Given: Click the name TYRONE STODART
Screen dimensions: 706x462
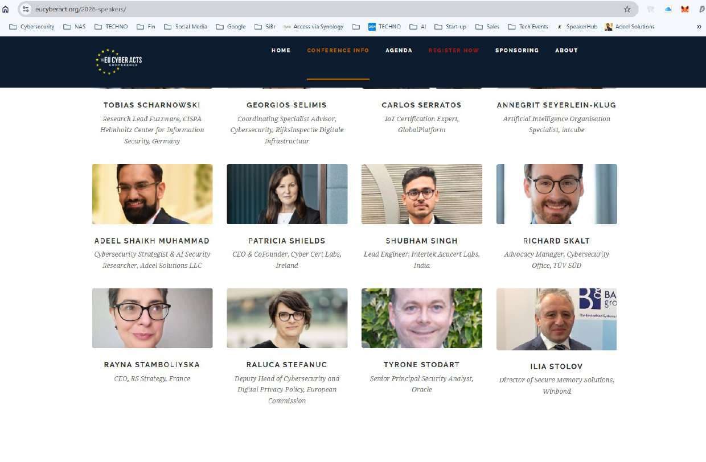Looking at the screenshot, I should [421, 365].
